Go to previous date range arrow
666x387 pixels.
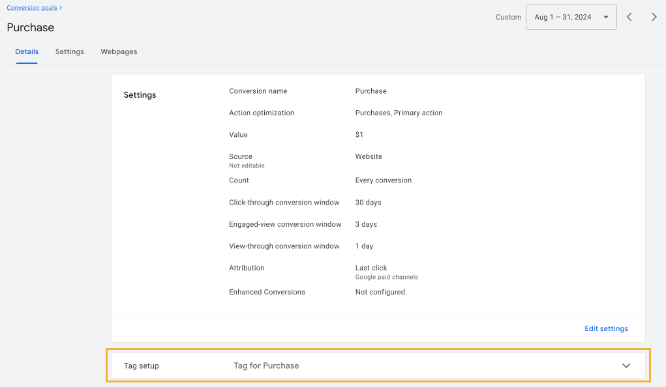point(629,17)
